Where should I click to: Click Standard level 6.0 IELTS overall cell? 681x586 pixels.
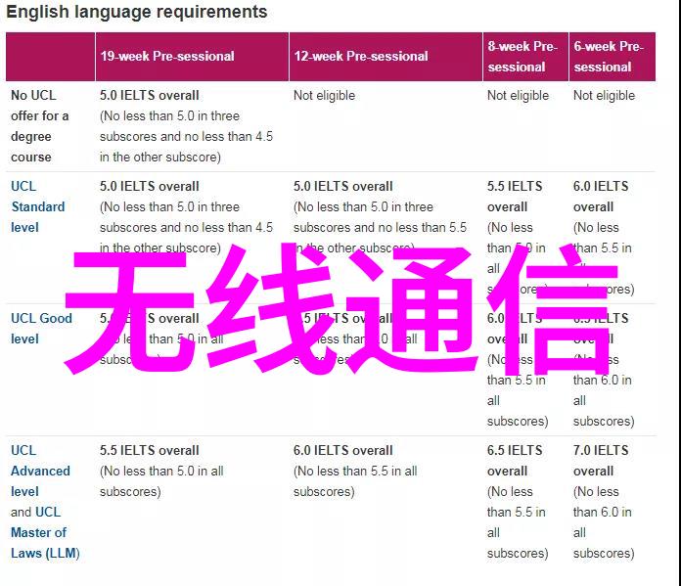[601, 197]
